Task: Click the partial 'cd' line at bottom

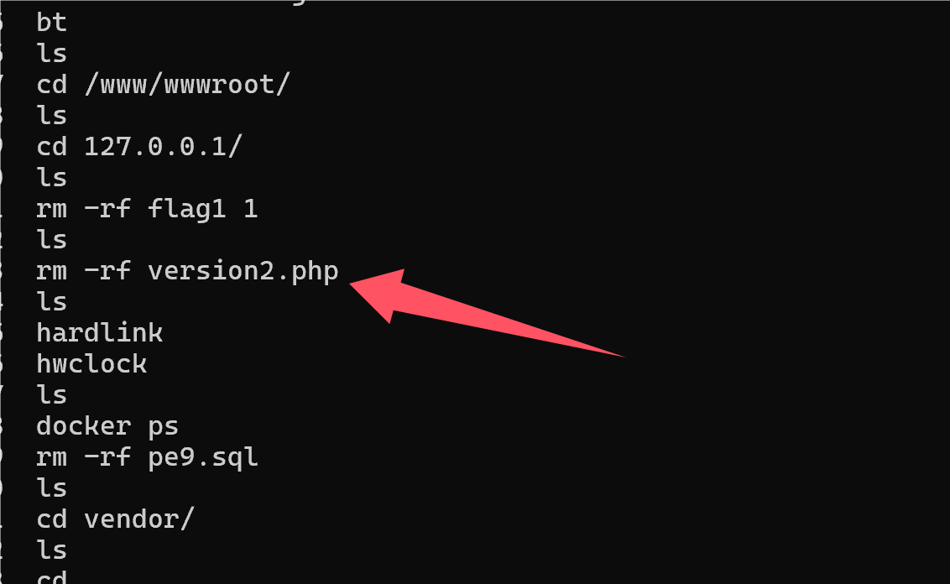Action: (51, 576)
